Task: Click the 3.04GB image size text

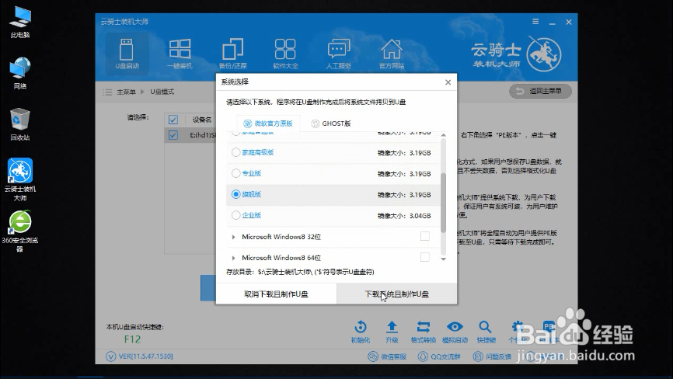Action: [420, 216]
